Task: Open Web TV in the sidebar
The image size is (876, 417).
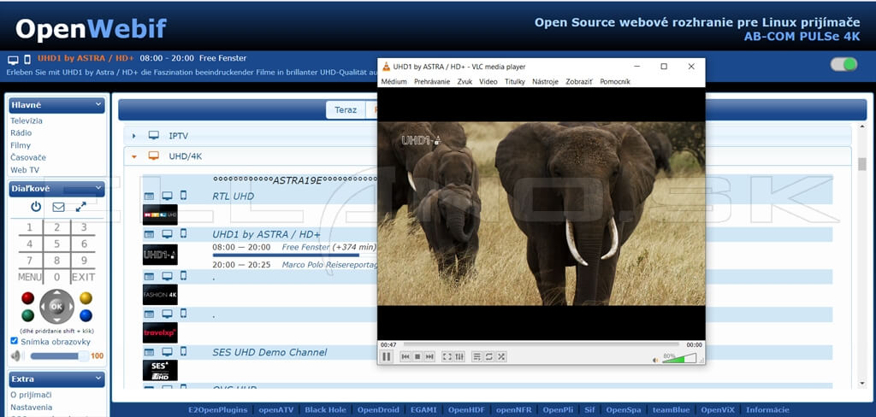Action: click(25, 170)
